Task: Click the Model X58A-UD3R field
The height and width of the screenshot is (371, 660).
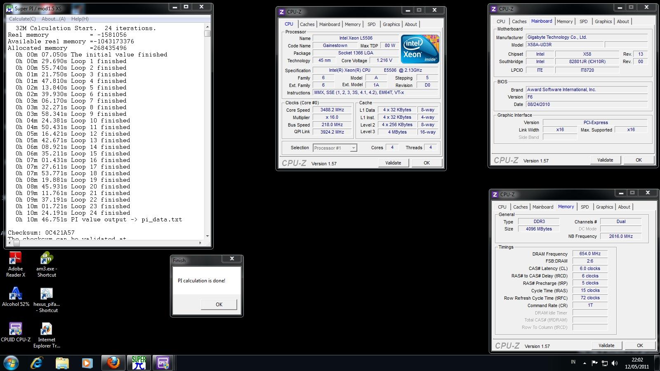Action: coord(565,45)
